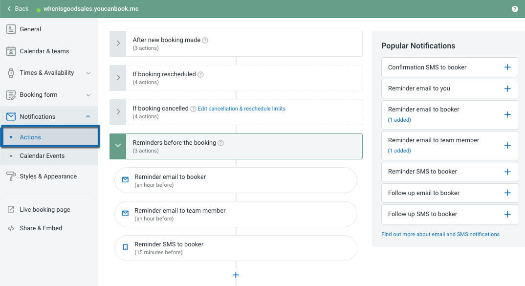Go to Styles & Appearance settings
This screenshot has height=286, width=525.
click(48, 176)
